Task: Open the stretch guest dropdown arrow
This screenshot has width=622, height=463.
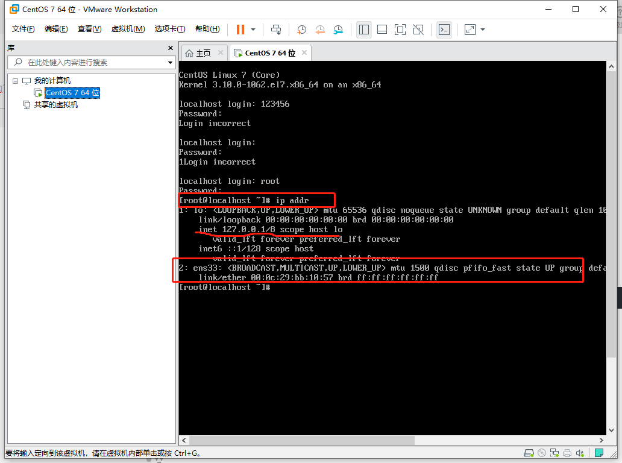Action: coord(483,30)
